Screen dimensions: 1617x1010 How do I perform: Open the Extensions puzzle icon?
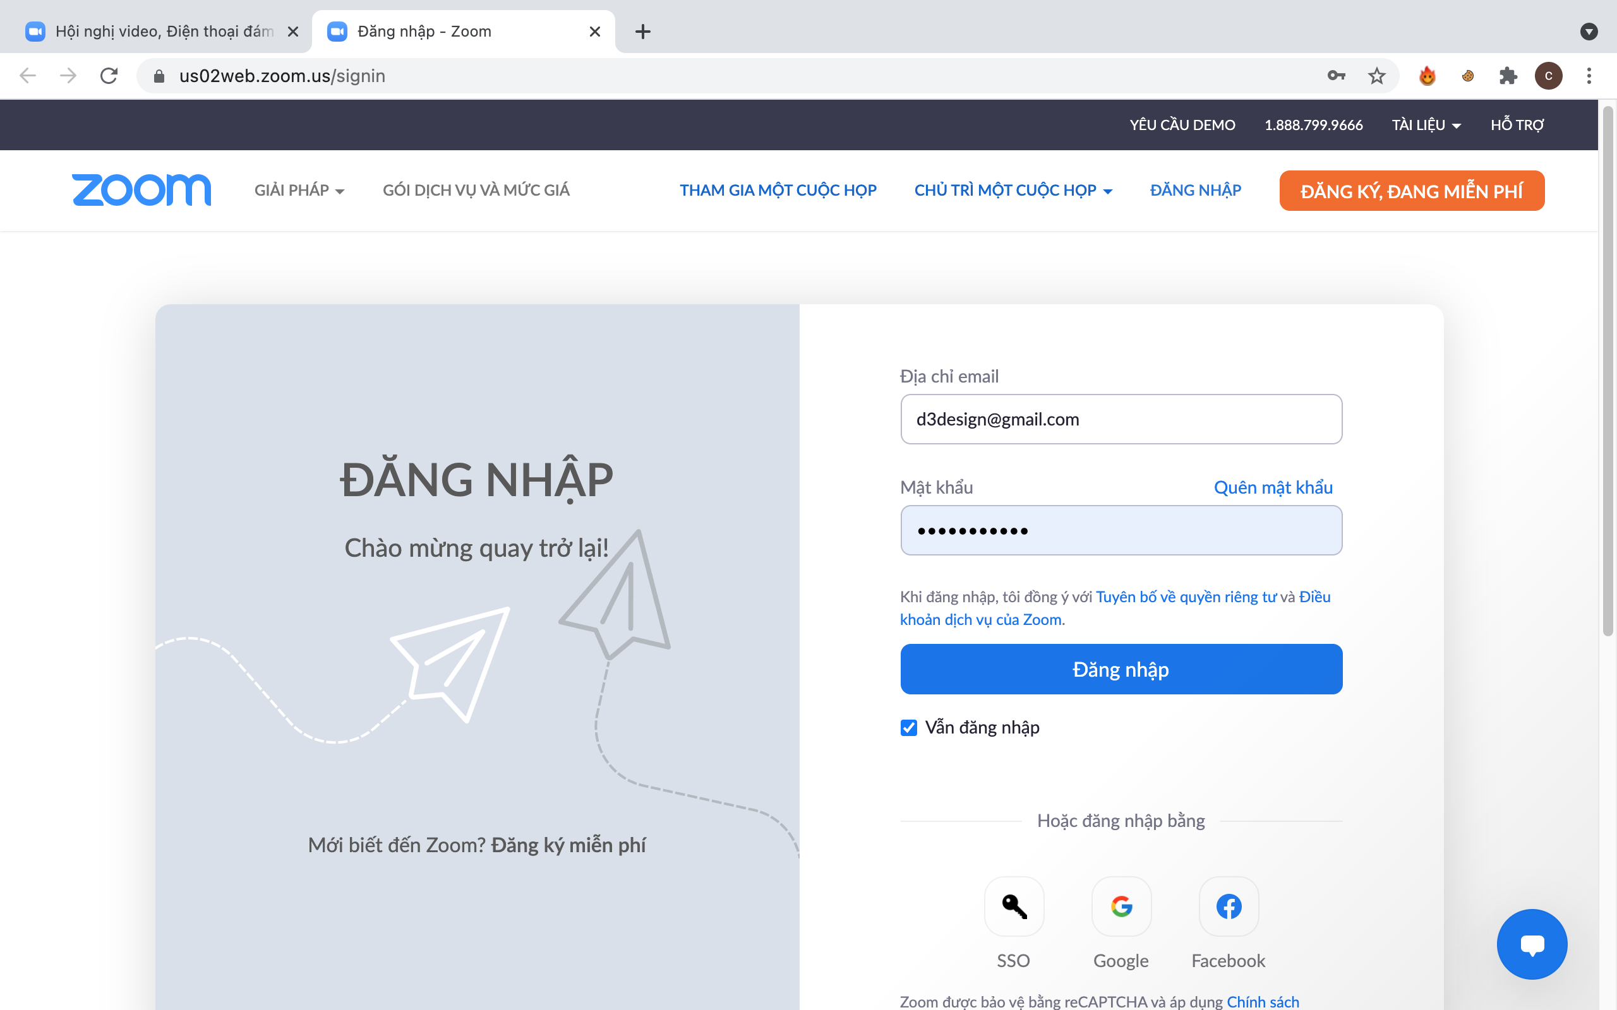[x=1508, y=76]
